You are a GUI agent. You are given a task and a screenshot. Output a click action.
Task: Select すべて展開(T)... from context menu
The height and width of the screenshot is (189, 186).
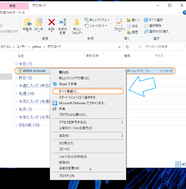(69, 92)
